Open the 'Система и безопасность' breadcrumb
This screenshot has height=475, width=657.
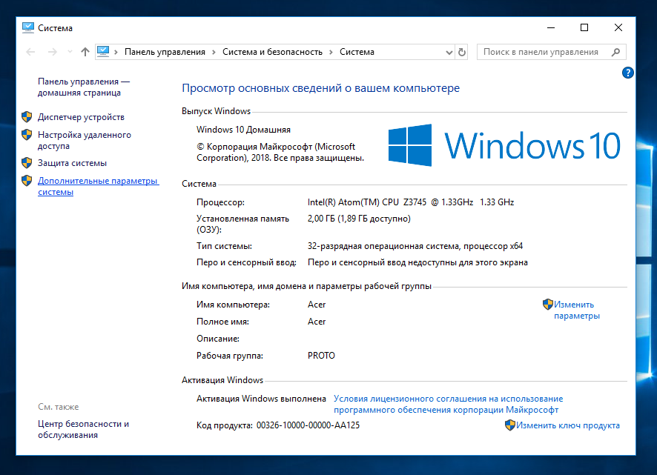pyautogui.click(x=272, y=52)
